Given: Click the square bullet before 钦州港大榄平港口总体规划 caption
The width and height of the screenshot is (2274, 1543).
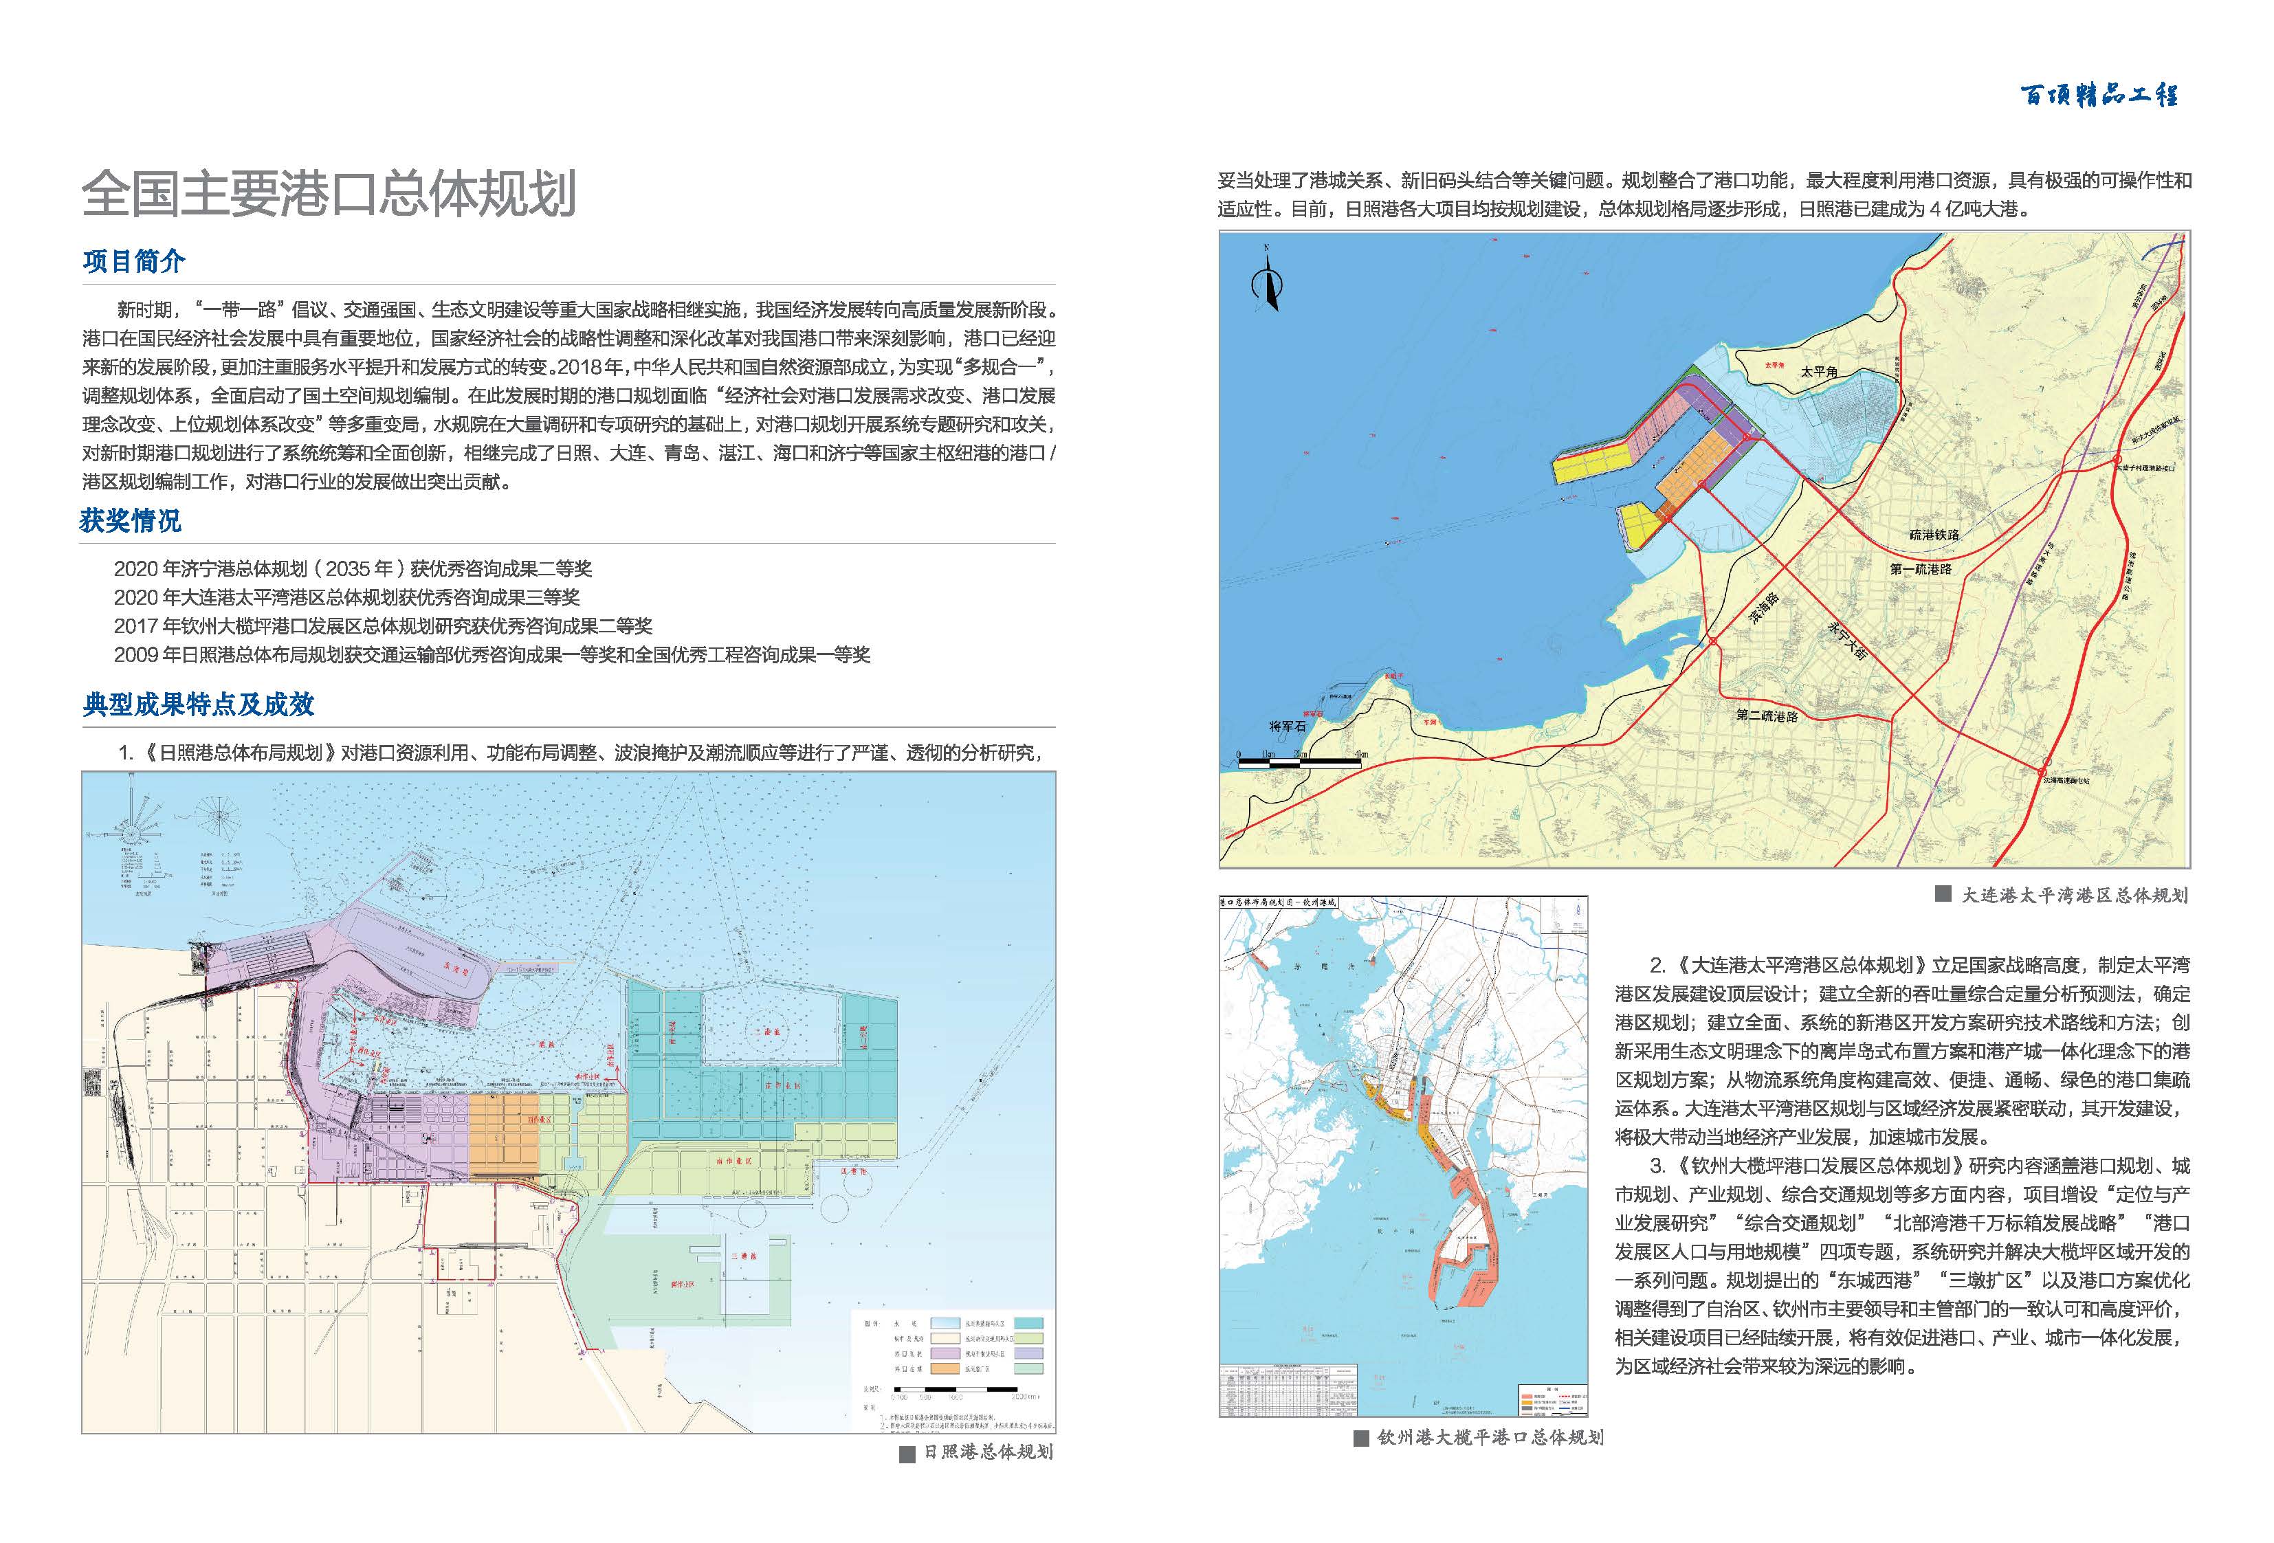Looking at the screenshot, I should (1360, 1437).
